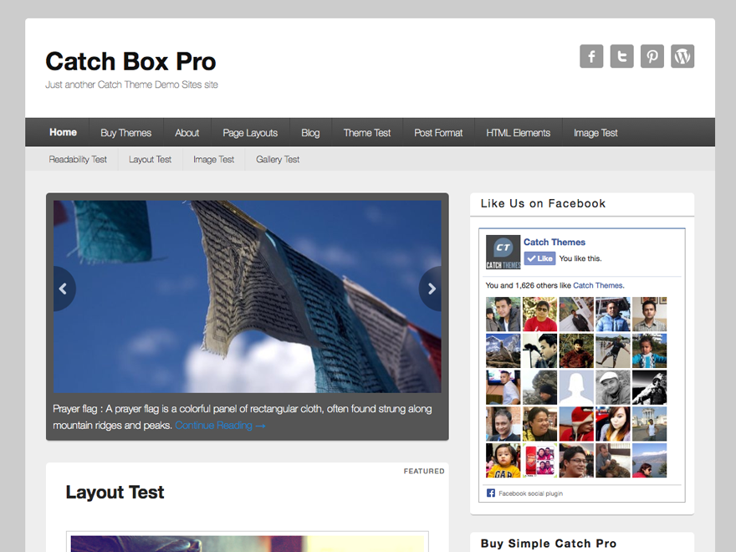This screenshot has width=736, height=552.
Task: Open the Twitter social icon in the header
Action: tap(622, 56)
